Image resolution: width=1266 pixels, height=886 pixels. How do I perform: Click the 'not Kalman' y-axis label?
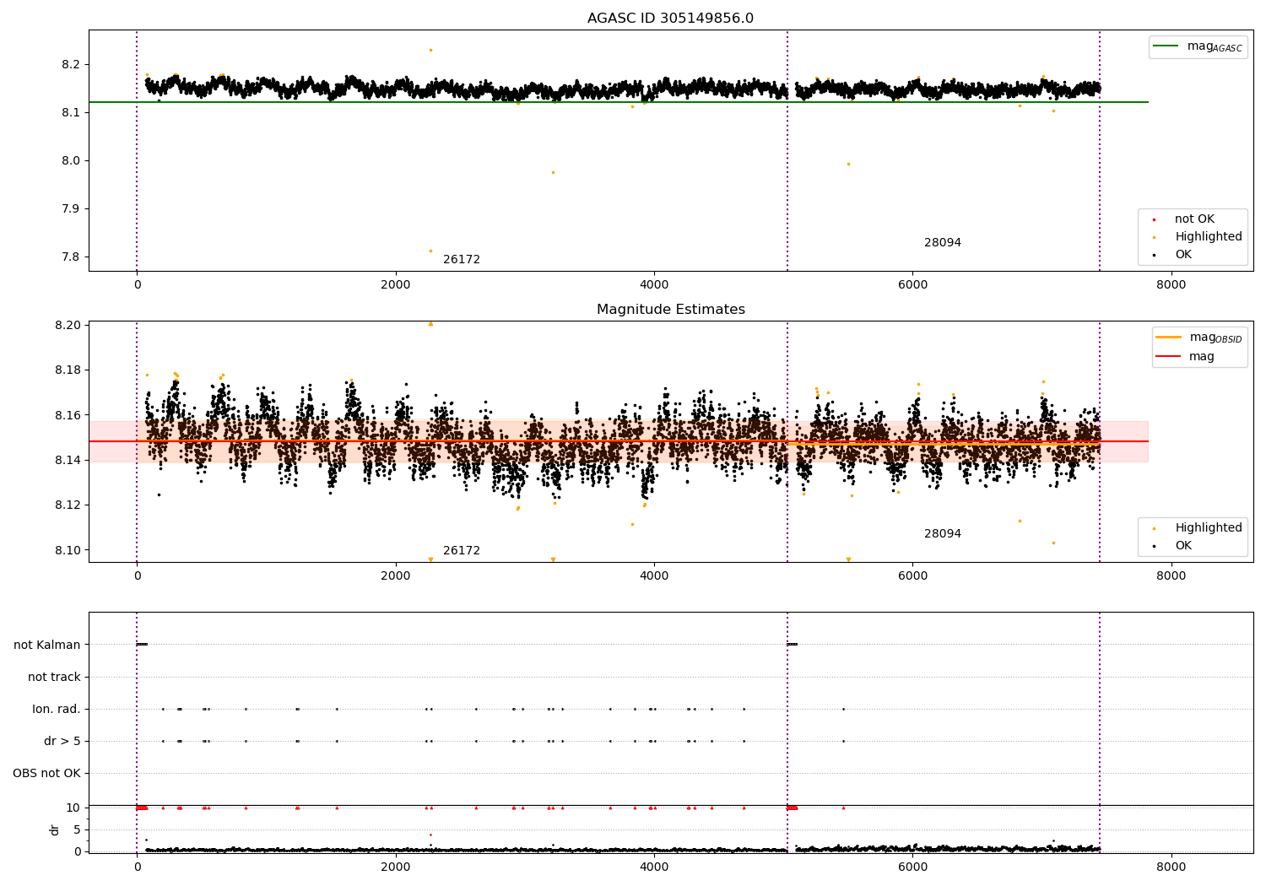tap(47, 646)
